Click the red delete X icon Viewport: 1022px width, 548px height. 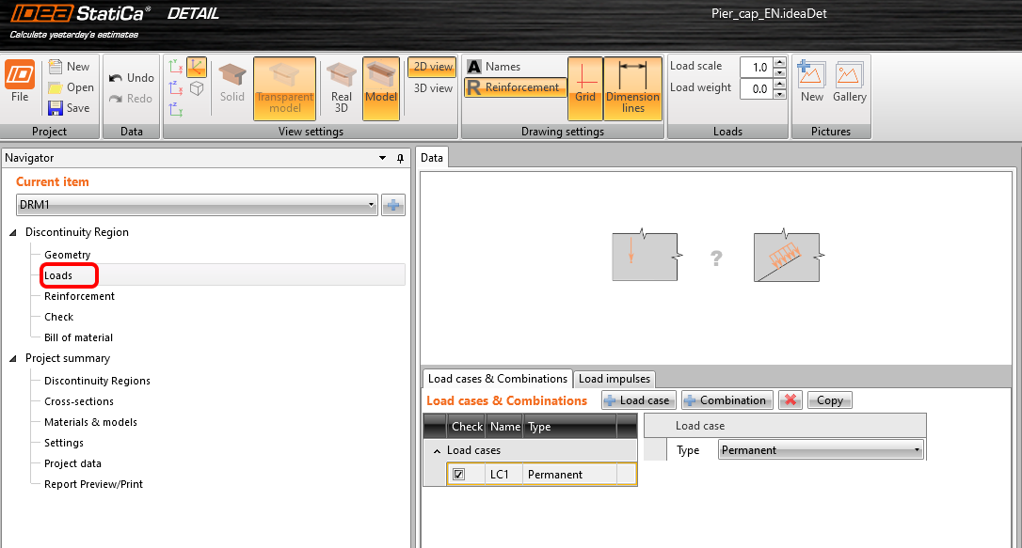pyautogui.click(x=790, y=400)
